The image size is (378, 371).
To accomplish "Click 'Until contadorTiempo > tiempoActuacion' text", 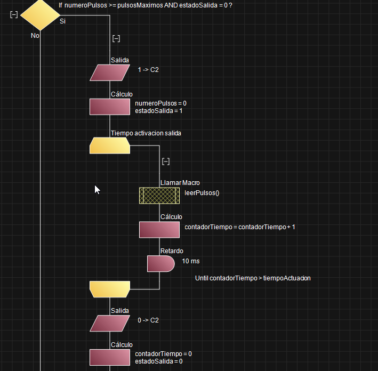I will pos(253,278).
